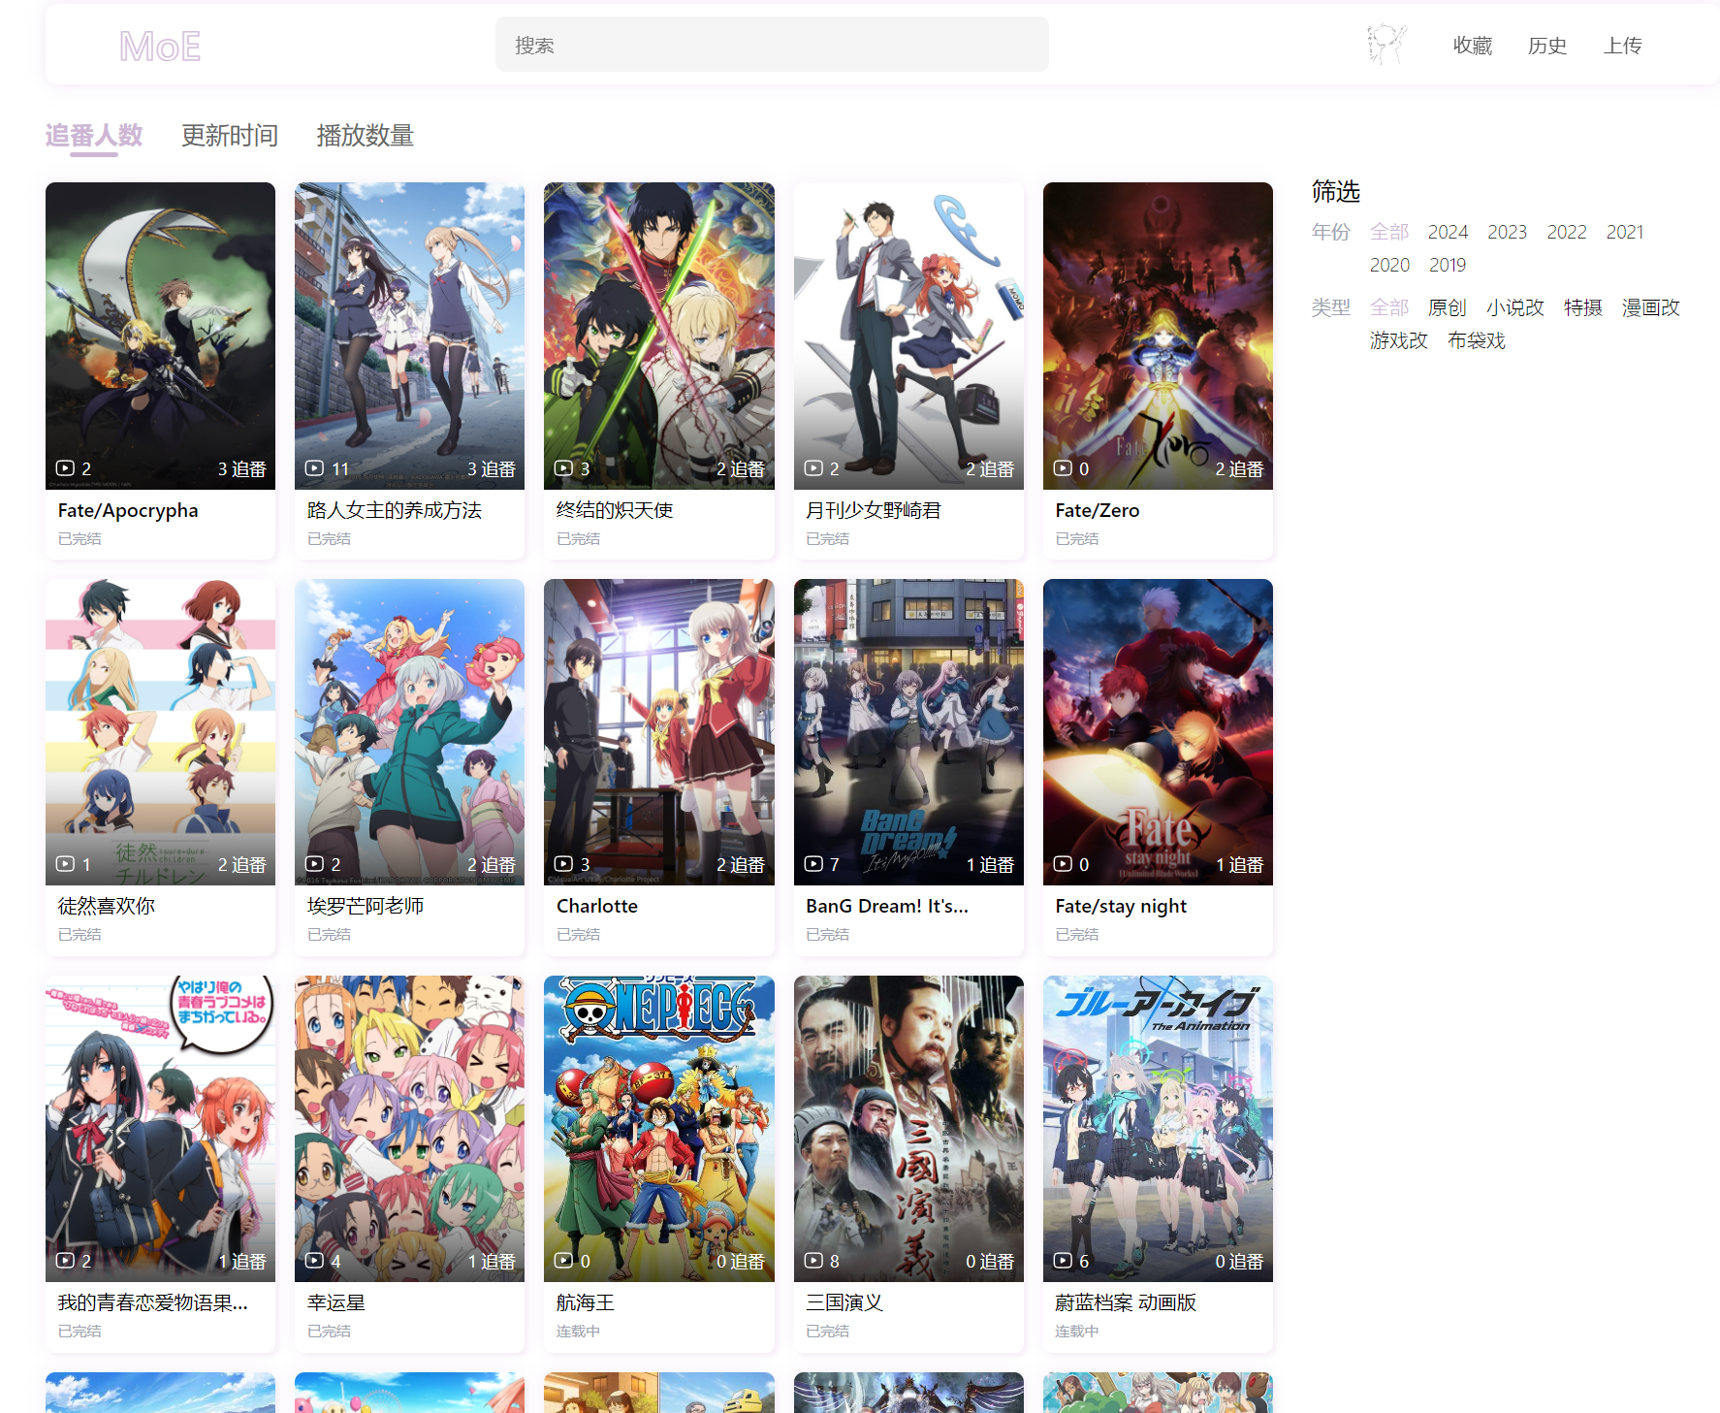Filter by year 2024
This screenshot has width=1720, height=1413.
tap(1448, 232)
